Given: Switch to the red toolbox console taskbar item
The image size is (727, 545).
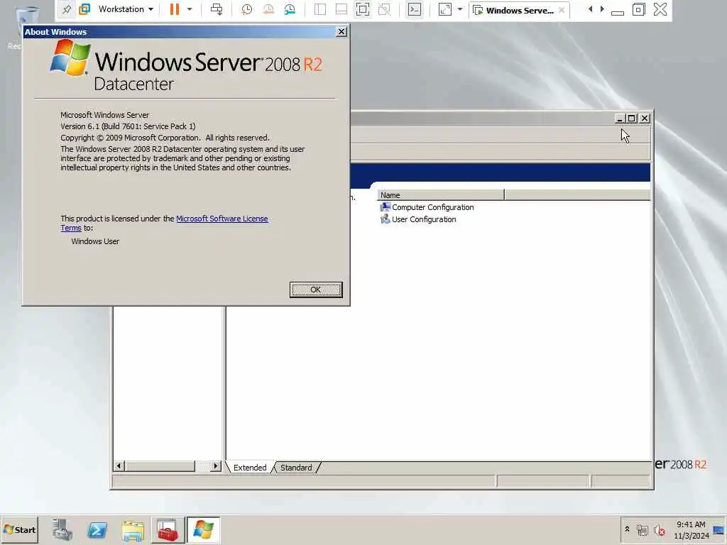Looking at the screenshot, I should [168, 529].
